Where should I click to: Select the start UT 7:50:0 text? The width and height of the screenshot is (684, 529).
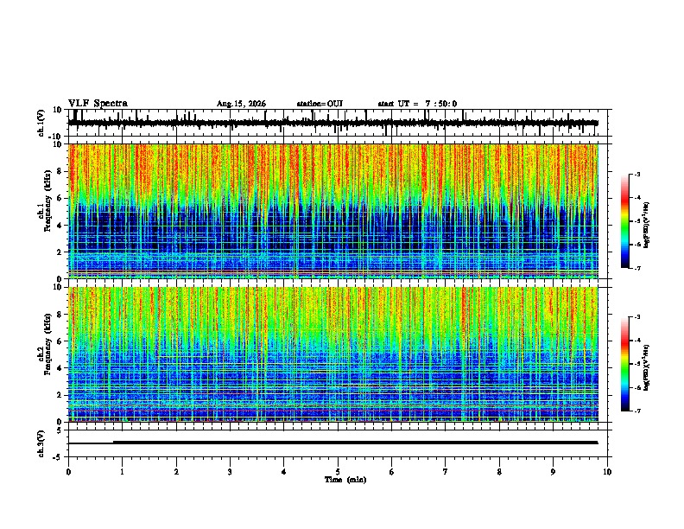pos(417,104)
